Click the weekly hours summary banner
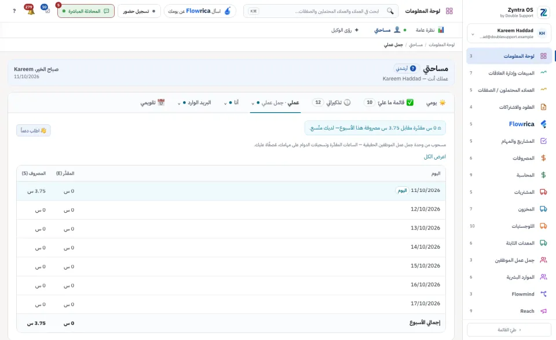This screenshot has height=340, width=556. point(375,128)
